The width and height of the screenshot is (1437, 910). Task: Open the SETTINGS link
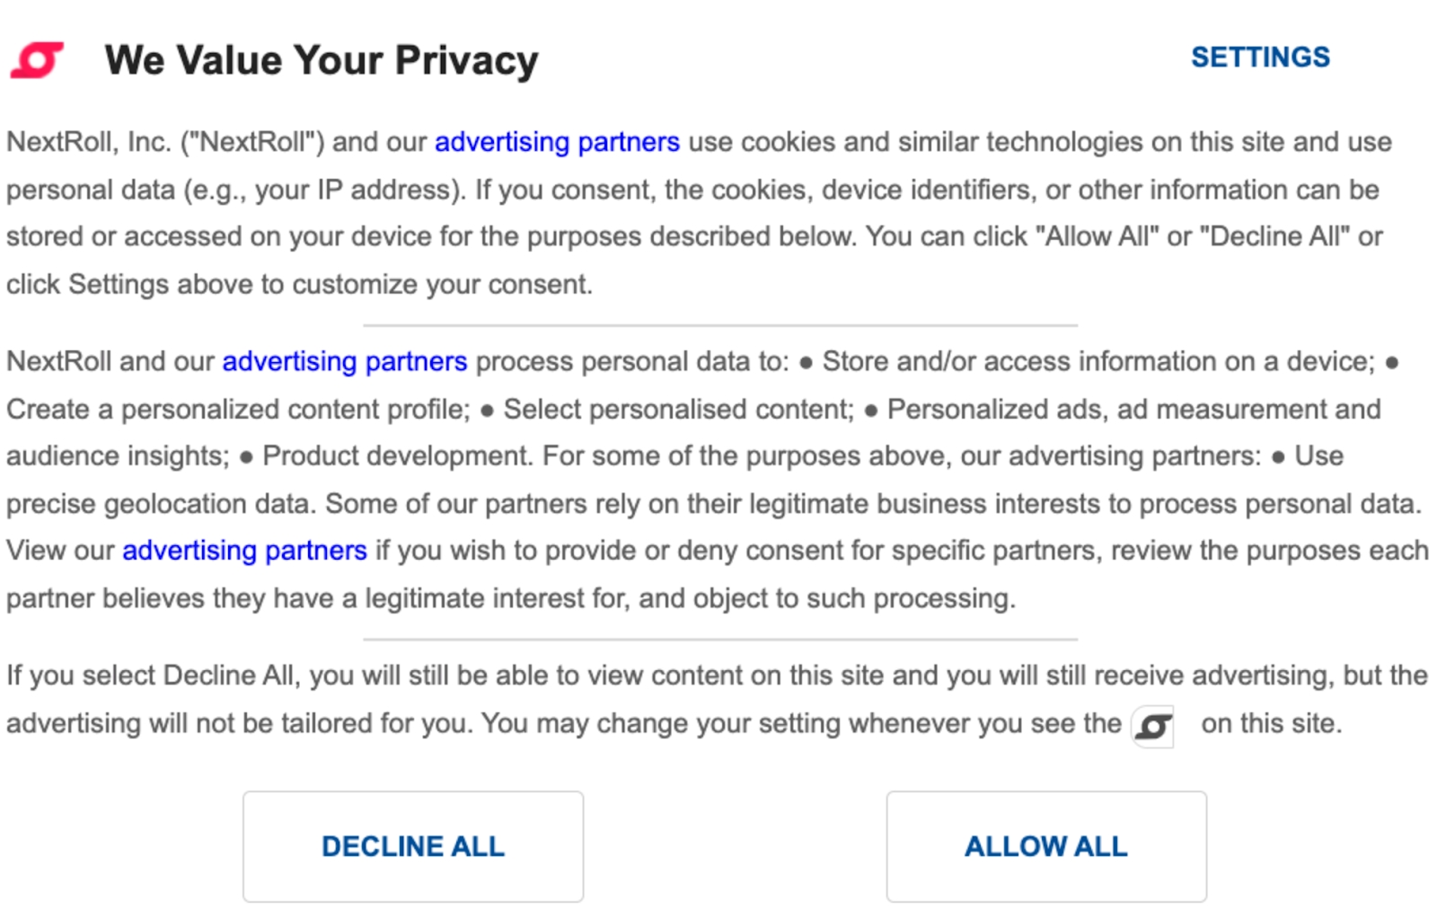(x=1260, y=57)
